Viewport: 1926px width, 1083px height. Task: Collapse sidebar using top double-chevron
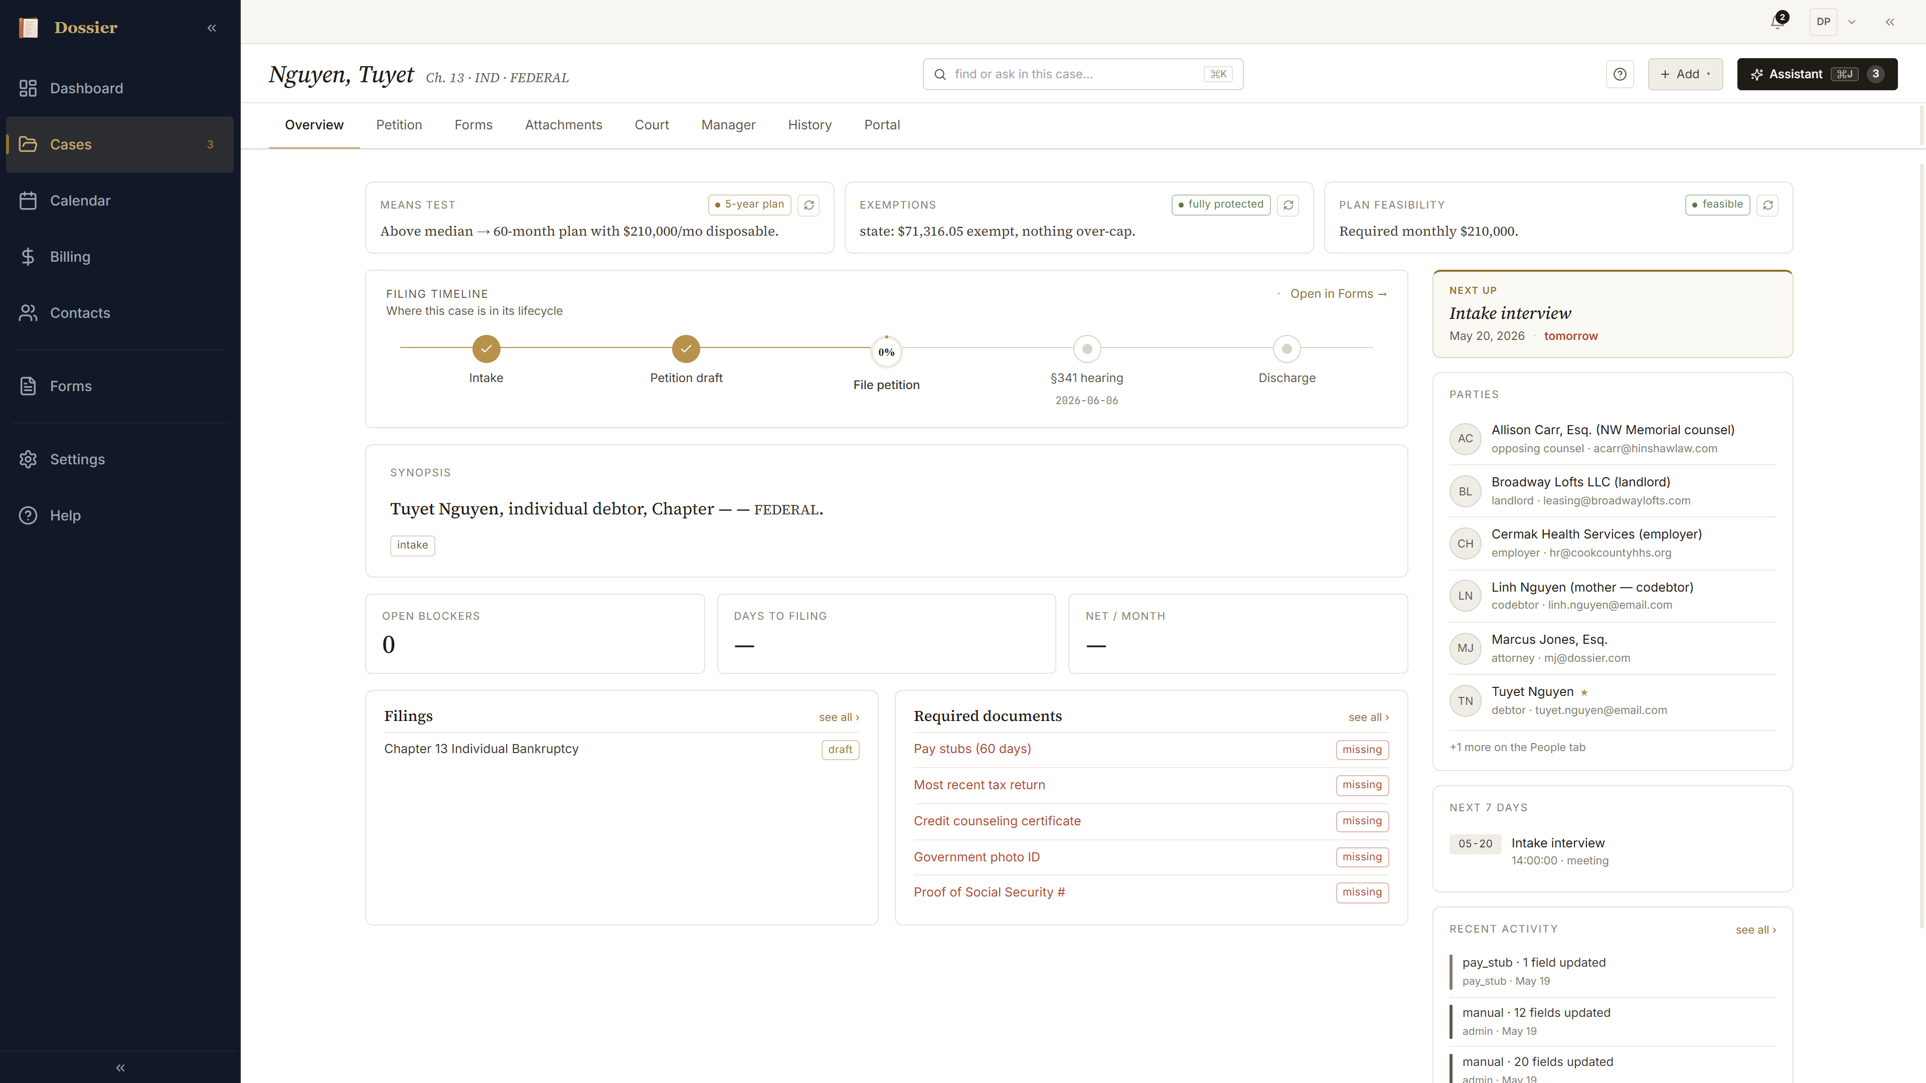pos(212,28)
